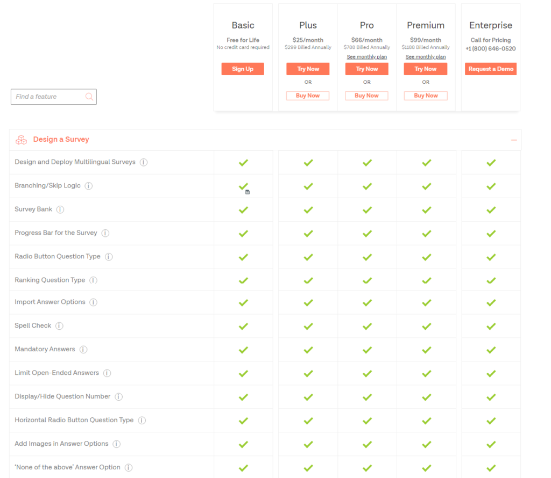Click the Spell Check info icon
The image size is (551, 478).
[x=59, y=325]
